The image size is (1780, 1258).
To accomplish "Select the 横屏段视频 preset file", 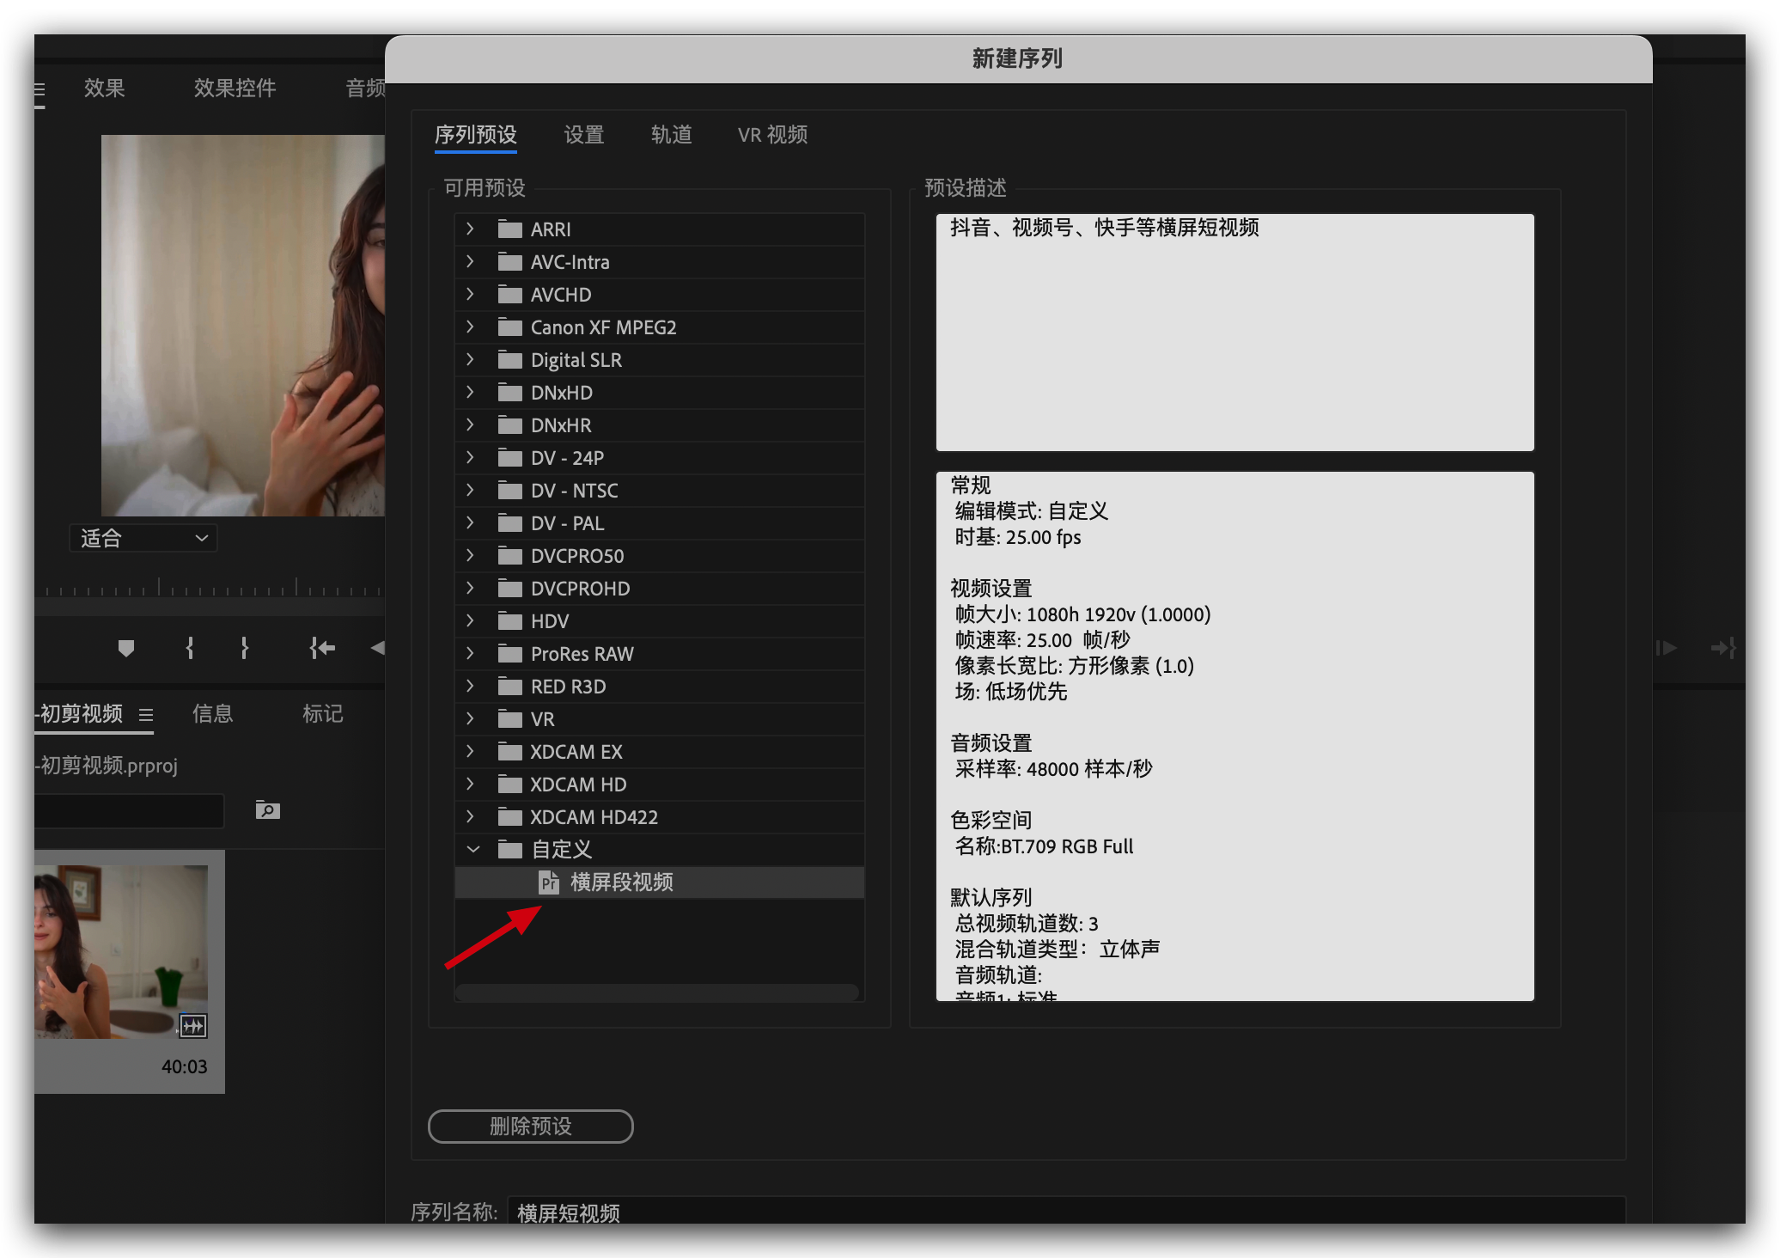I will [621, 882].
